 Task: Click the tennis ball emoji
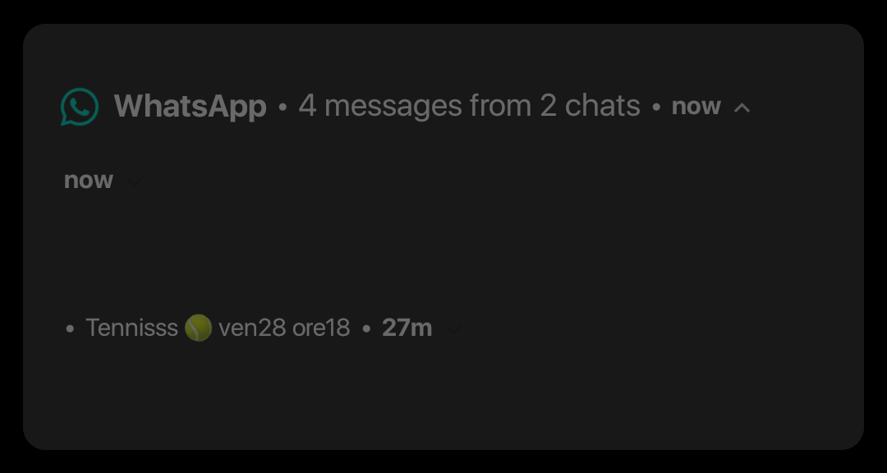point(198,328)
